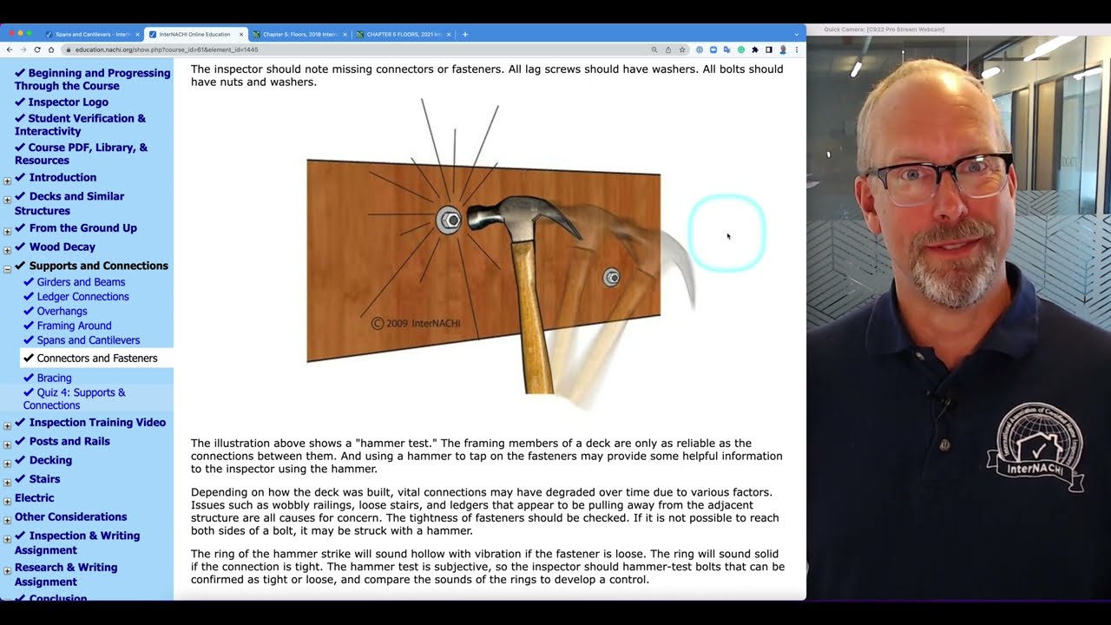Expand the Introduction section
Image resolution: width=1111 pixels, height=625 pixels.
pyautogui.click(x=8, y=181)
